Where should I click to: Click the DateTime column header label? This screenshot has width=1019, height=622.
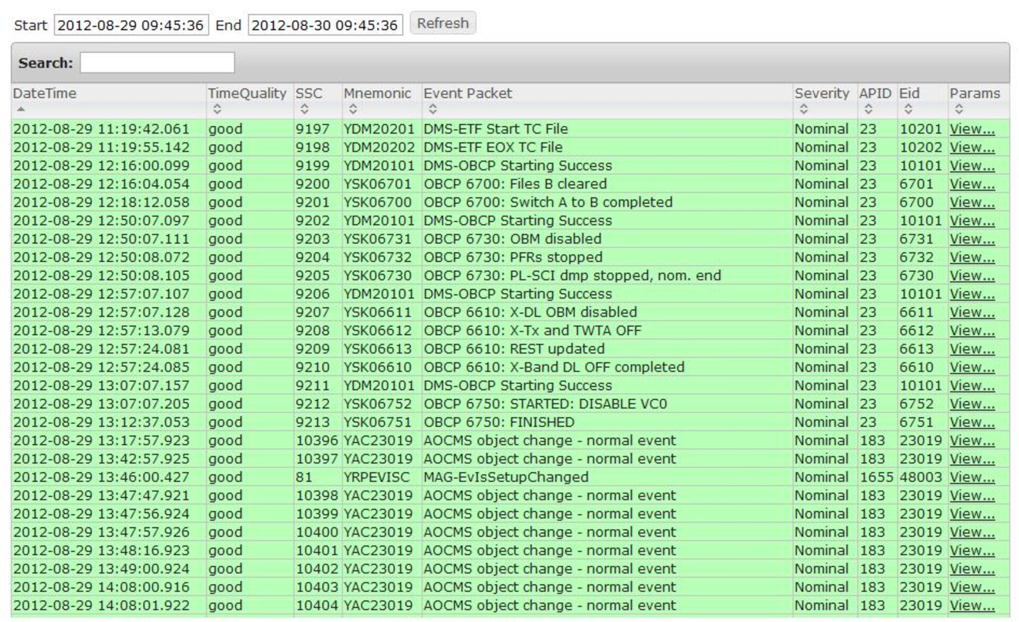45,93
